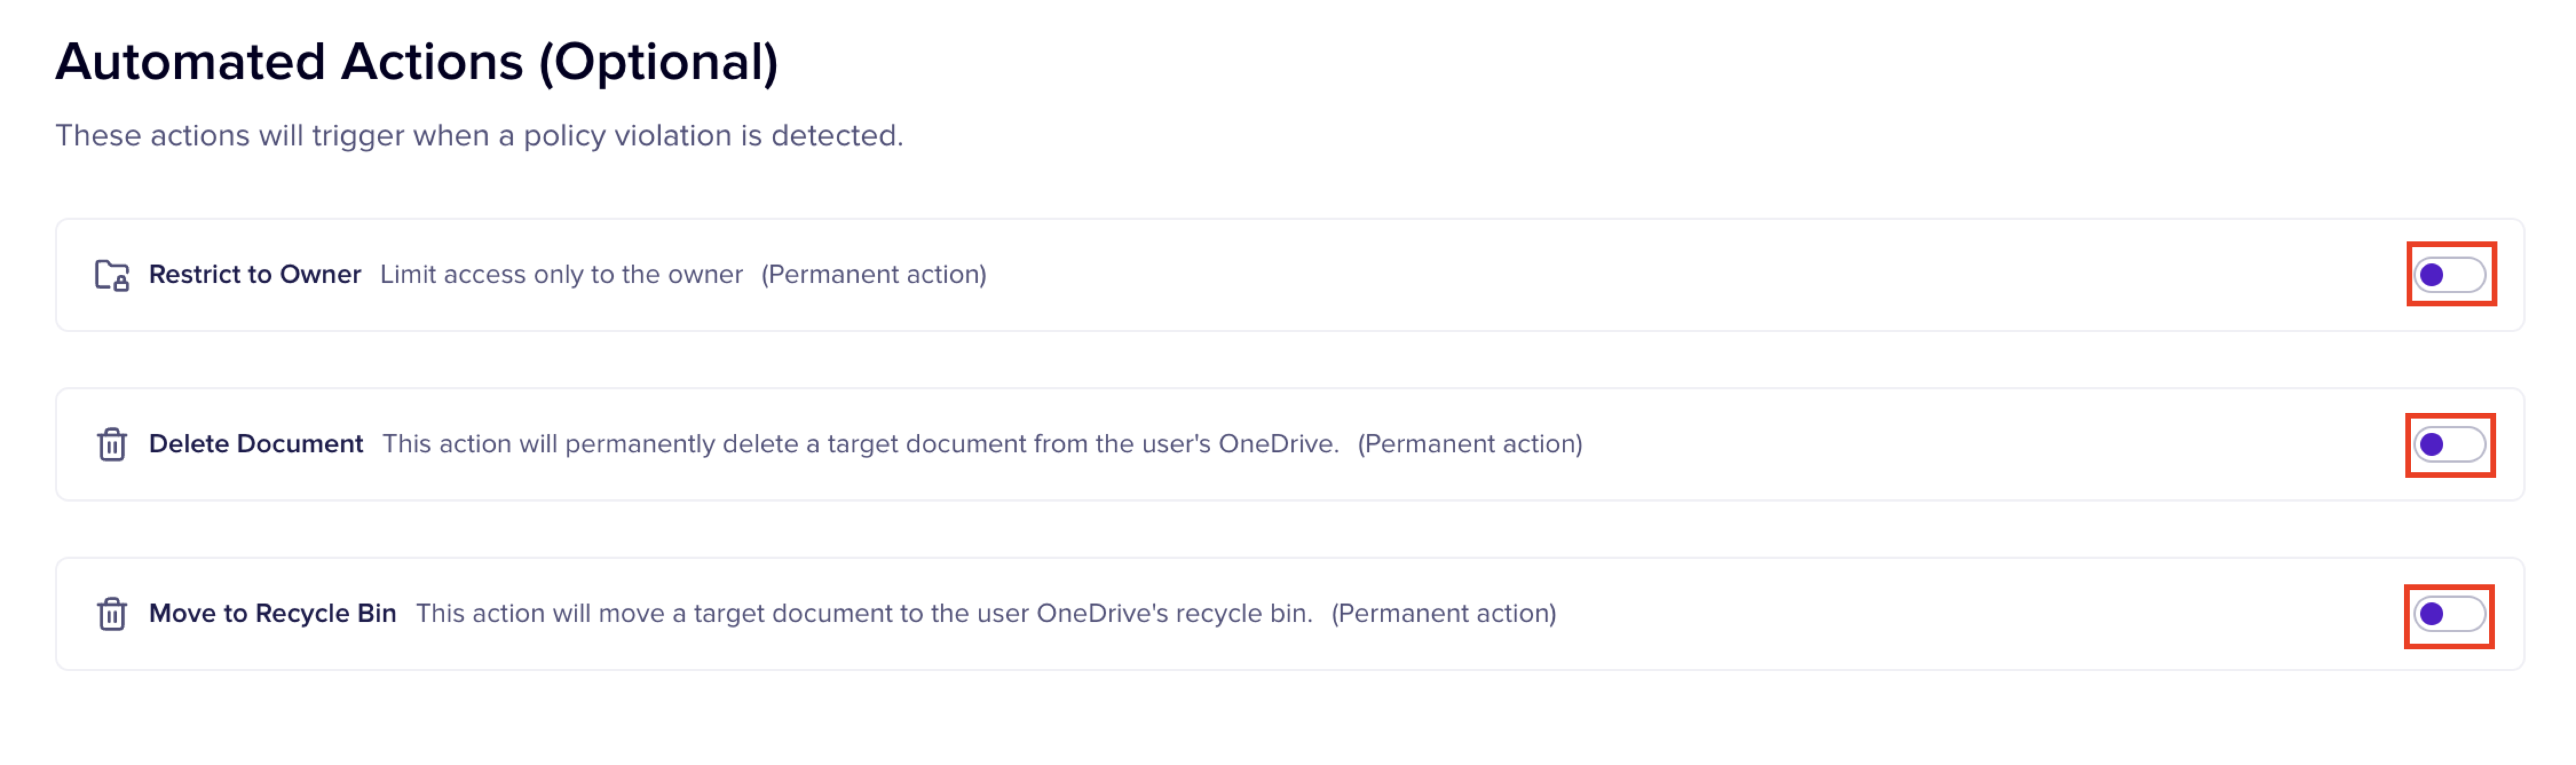2576x765 pixels.
Task: Click '(Permanent action)' in the Delete Document row
Action: point(1469,444)
